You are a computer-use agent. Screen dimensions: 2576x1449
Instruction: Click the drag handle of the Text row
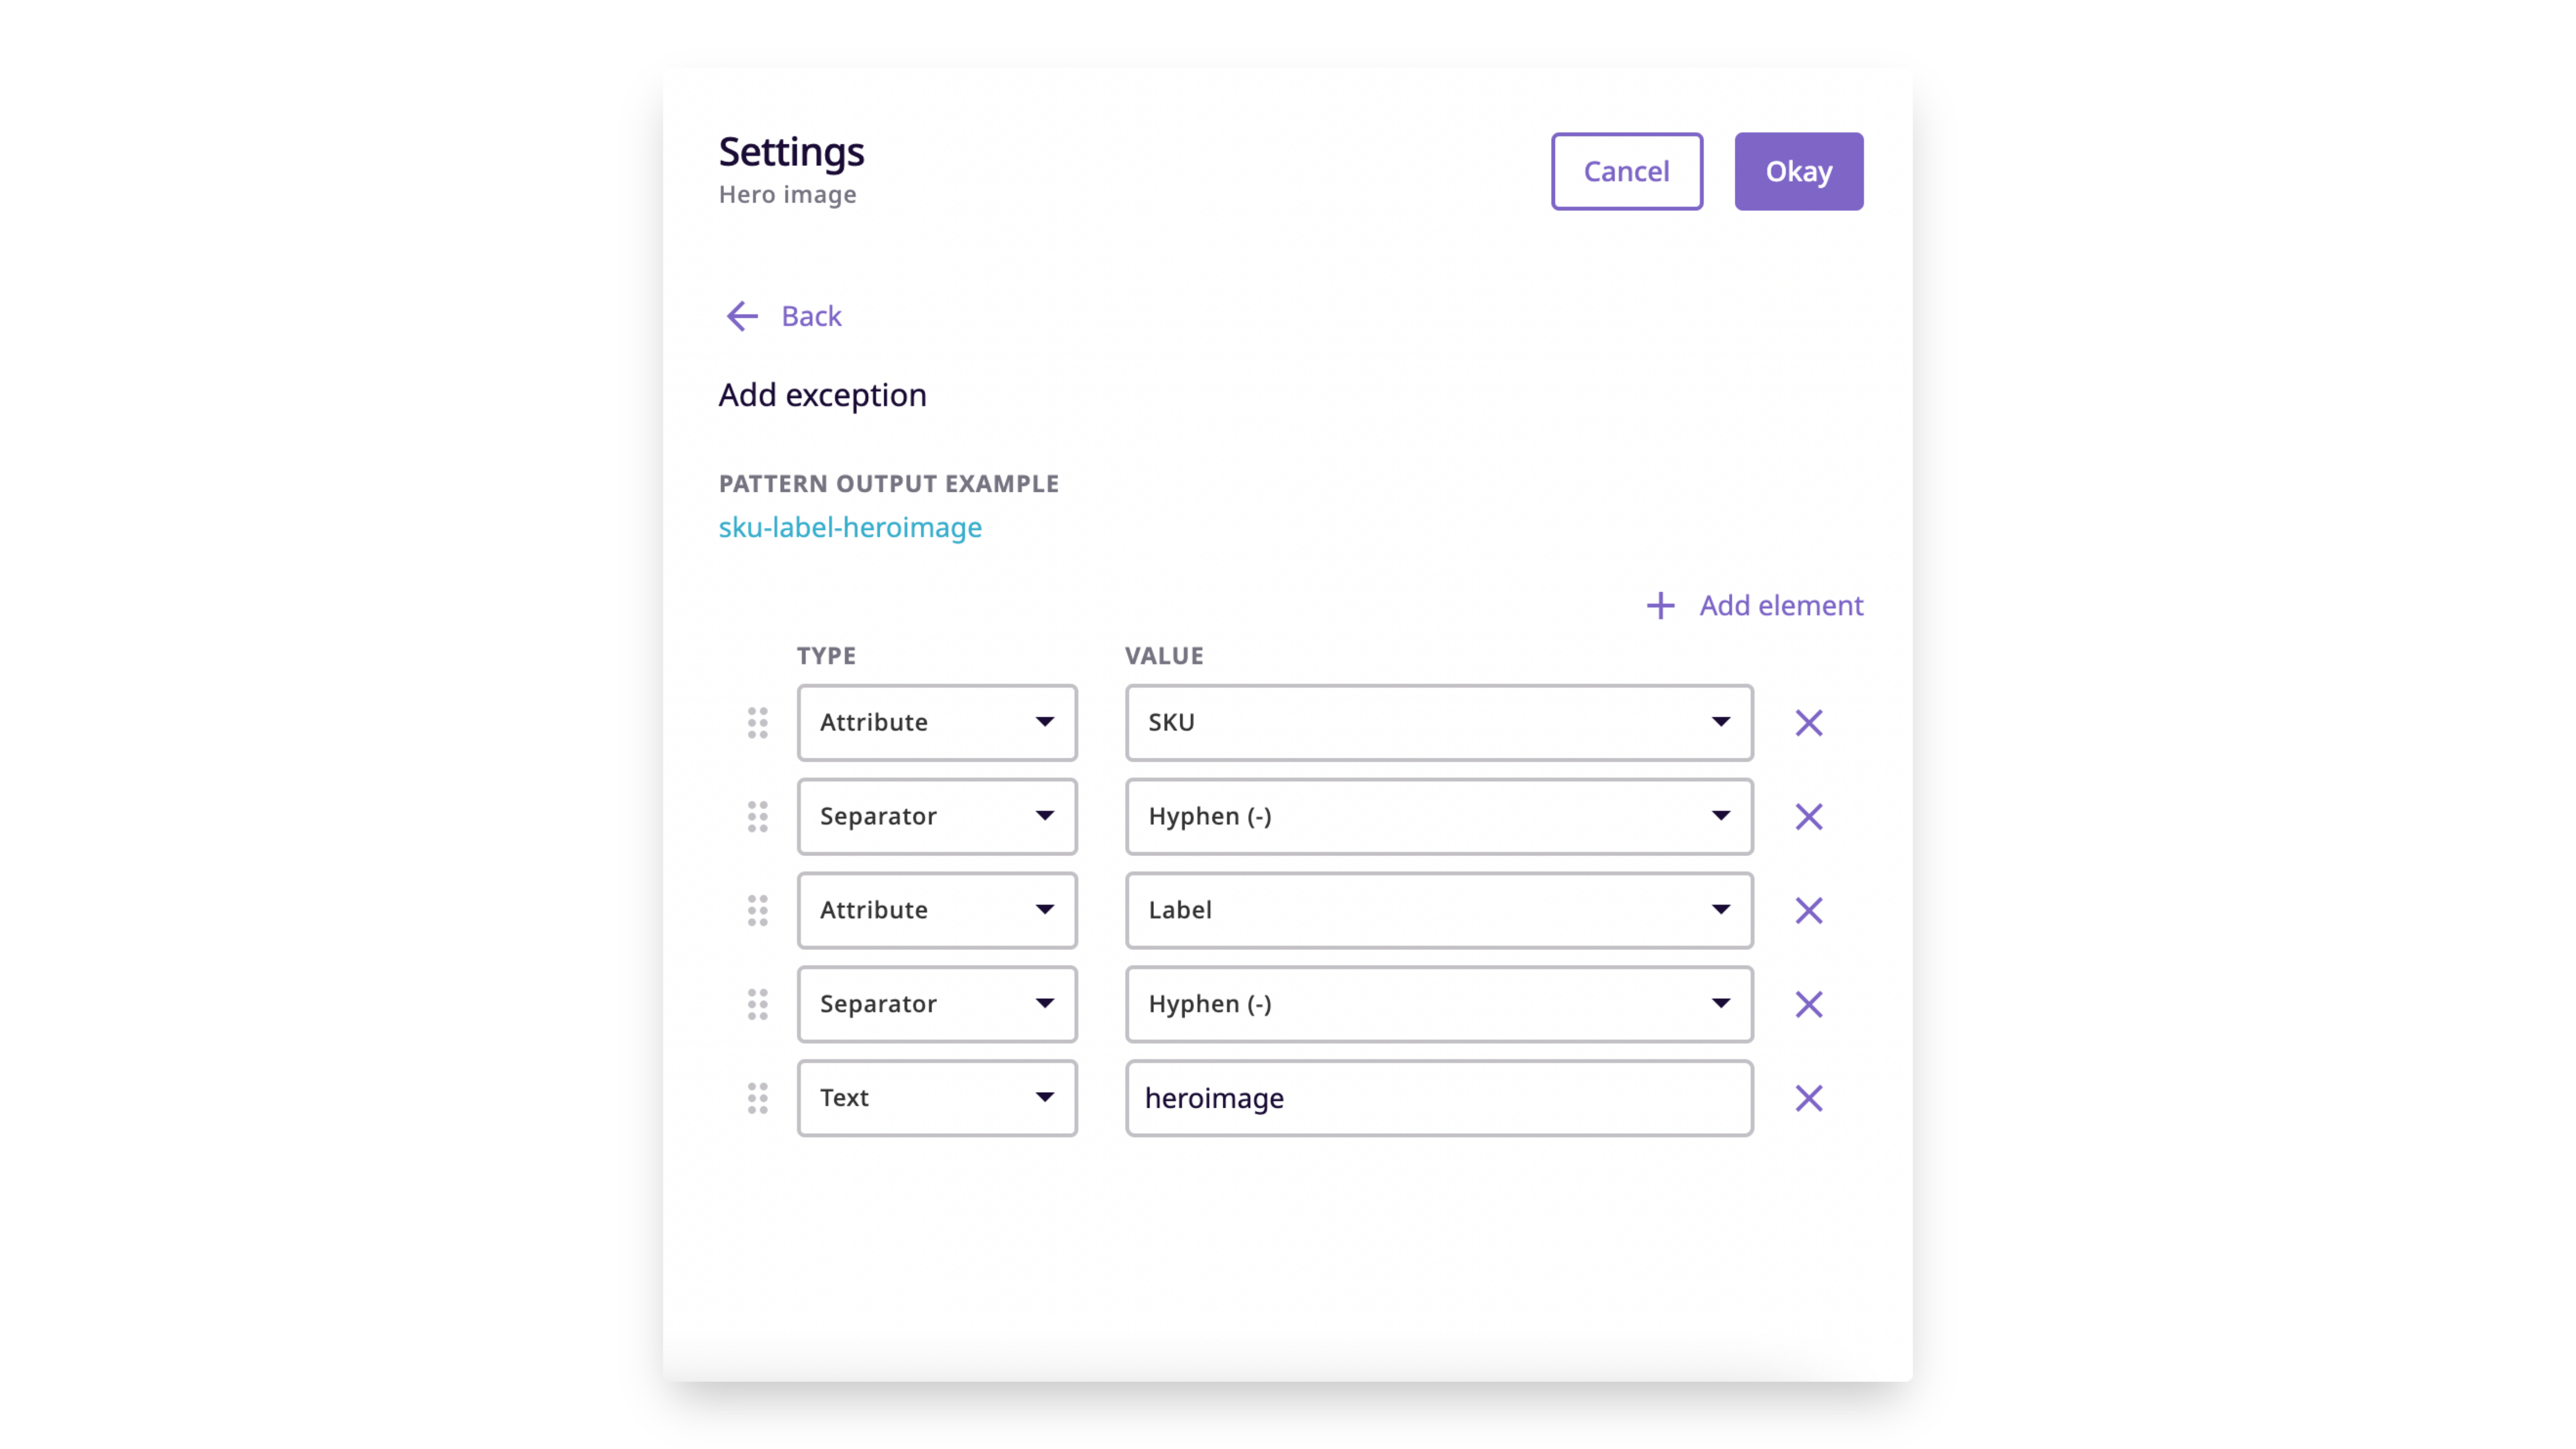757,1098
